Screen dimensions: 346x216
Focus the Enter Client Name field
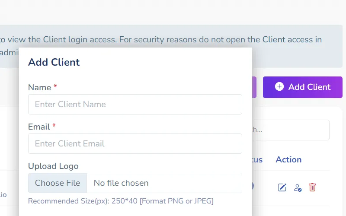click(135, 104)
